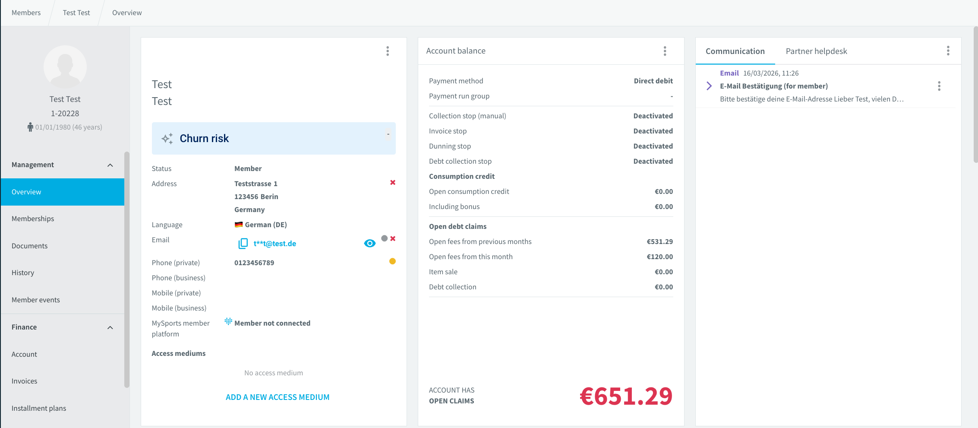Open Installment plans under Finance
The width and height of the screenshot is (978, 428).
click(63, 408)
